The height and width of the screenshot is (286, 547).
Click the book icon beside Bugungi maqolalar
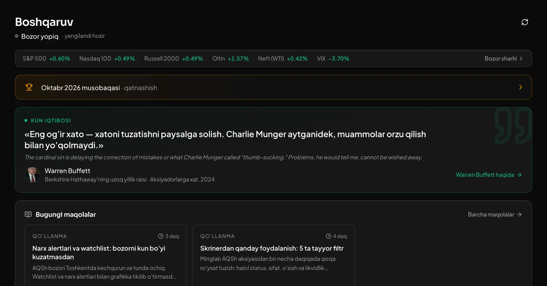click(x=28, y=214)
